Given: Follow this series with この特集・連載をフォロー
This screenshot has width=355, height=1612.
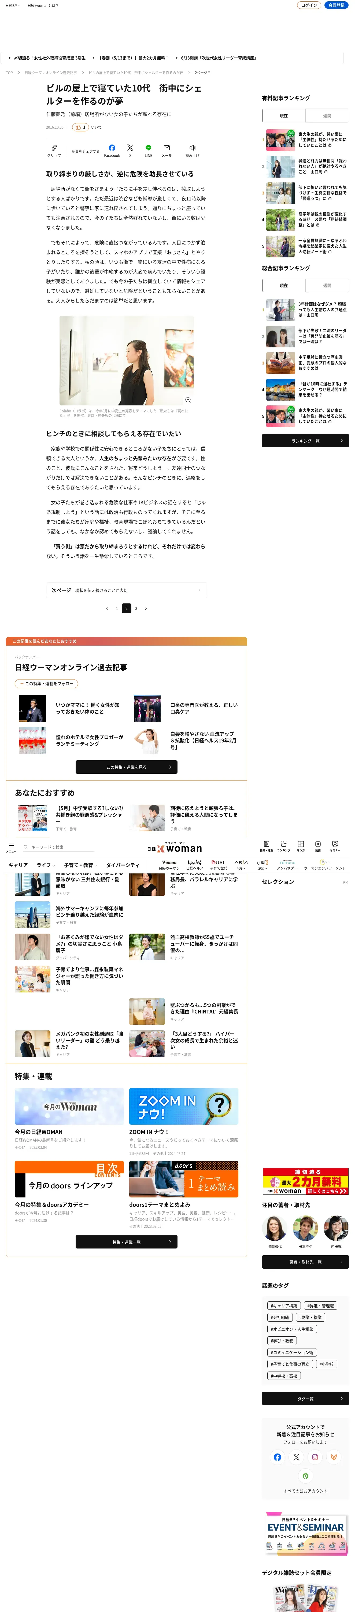Looking at the screenshot, I should coord(46,683).
